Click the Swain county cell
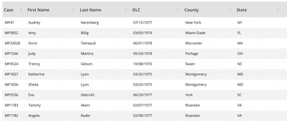The height and width of the screenshot is (123, 287). (x=190, y=64)
